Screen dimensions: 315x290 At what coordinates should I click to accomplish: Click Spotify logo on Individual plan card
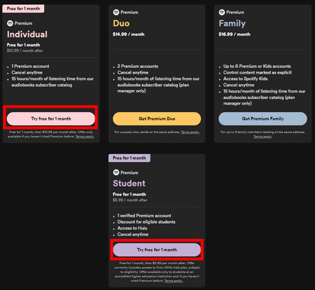click(10, 23)
